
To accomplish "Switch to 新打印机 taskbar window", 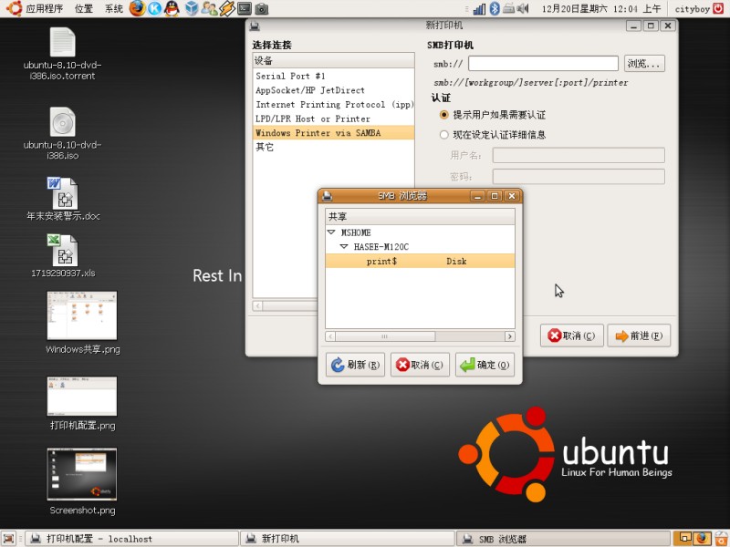I will (x=348, y=539).
